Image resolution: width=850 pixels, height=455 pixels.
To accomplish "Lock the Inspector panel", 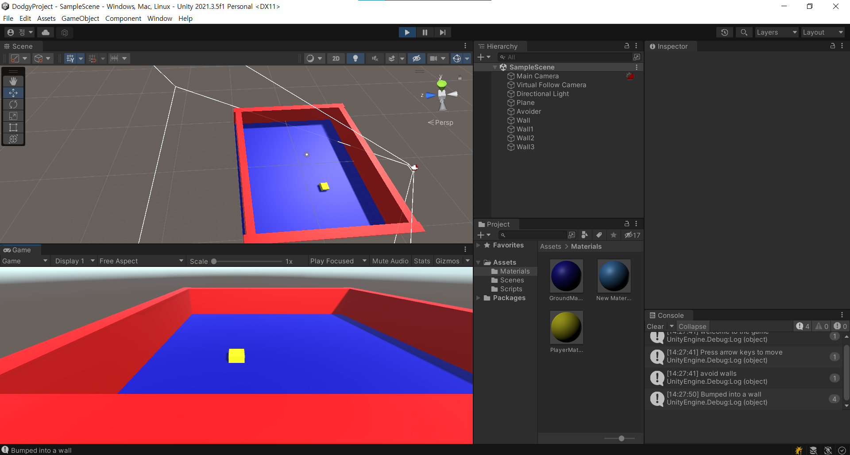I will pos(832,46).
